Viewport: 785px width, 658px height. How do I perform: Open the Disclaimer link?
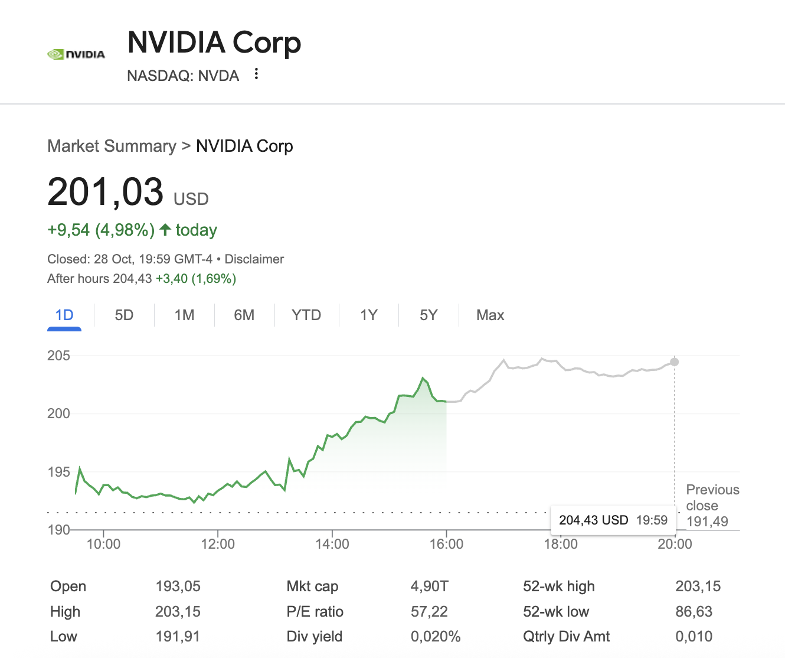point(254,259)
